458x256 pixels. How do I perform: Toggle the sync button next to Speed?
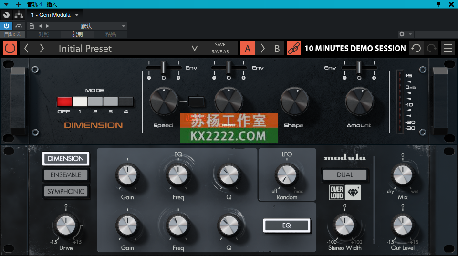(196, 102)
